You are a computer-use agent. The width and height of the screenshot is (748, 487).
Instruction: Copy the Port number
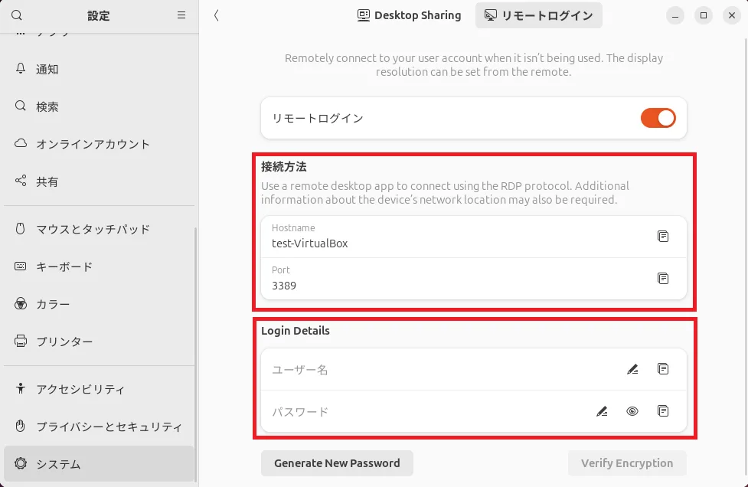[x=663, y=279]
